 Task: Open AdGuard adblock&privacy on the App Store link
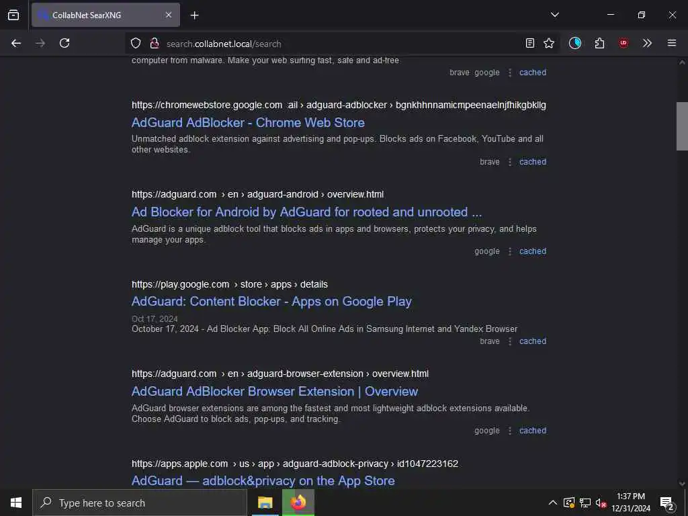[x=263, y=481]
